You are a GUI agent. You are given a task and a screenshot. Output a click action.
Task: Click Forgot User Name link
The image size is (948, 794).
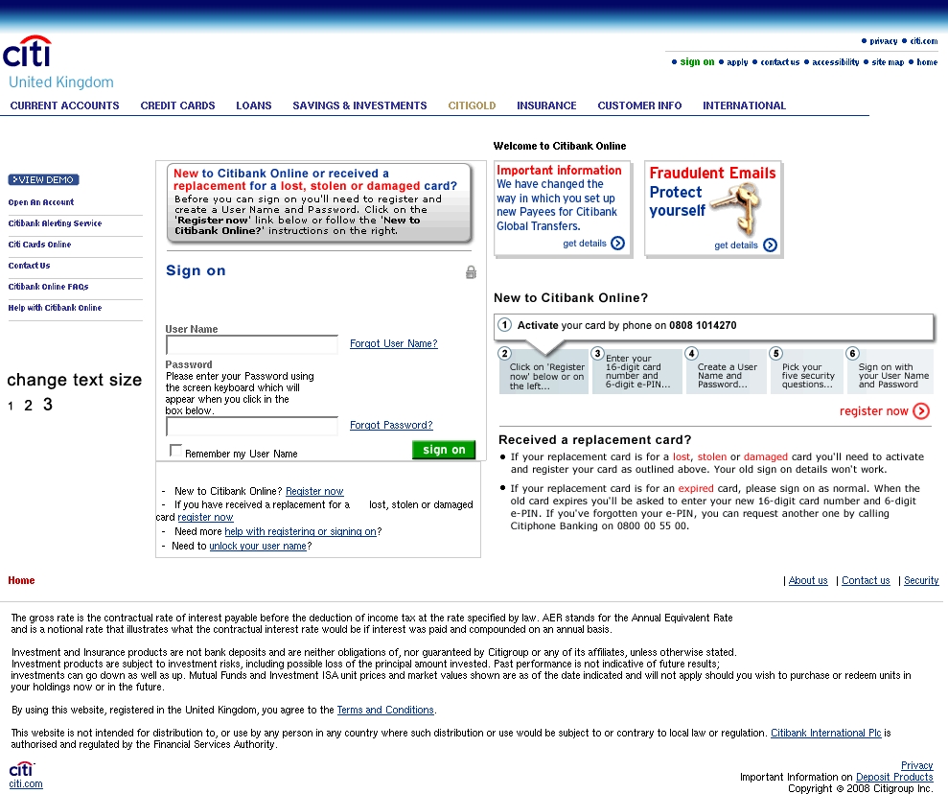(x=394, y=343)
